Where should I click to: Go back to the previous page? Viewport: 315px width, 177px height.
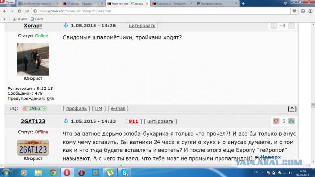click(x=5, y=11)
